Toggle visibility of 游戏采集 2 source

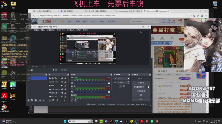pyautogui.click(x=62, y=93)
